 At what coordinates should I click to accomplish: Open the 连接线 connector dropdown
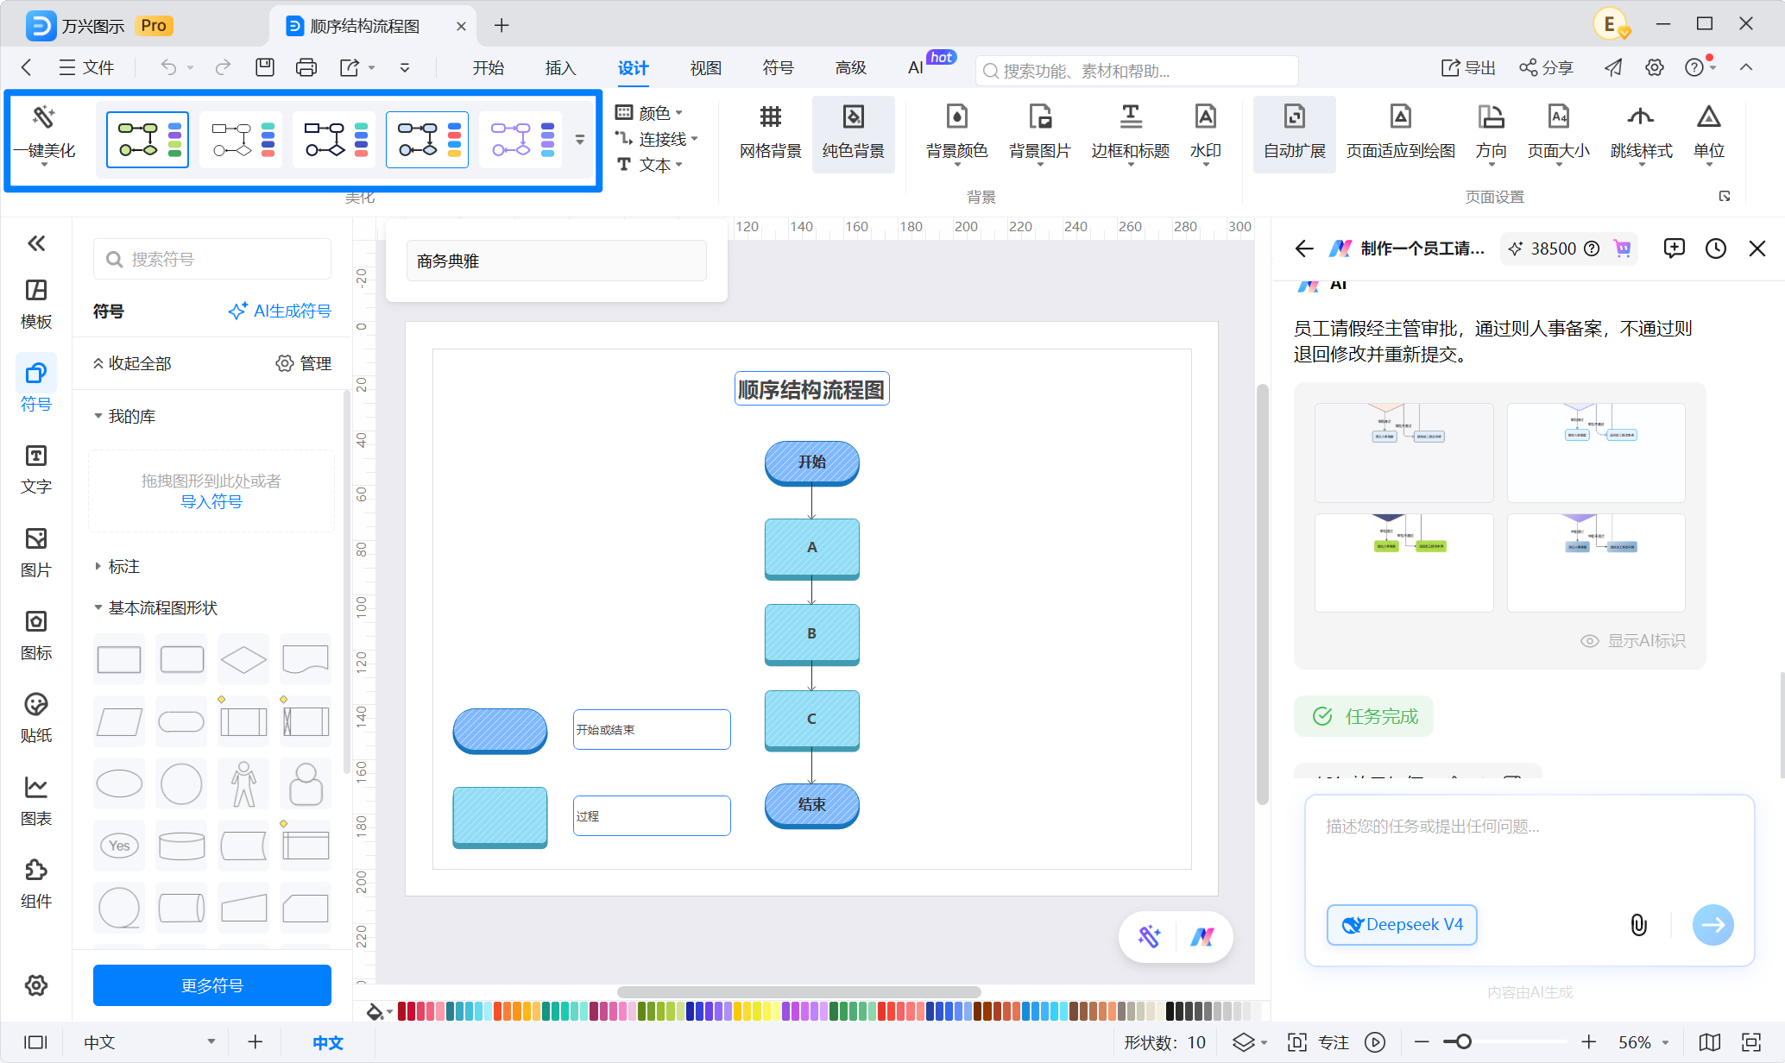coord(656,139)
